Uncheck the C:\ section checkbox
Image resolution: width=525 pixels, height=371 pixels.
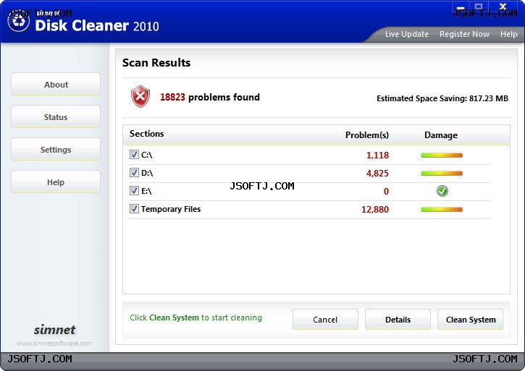(134, 155)
